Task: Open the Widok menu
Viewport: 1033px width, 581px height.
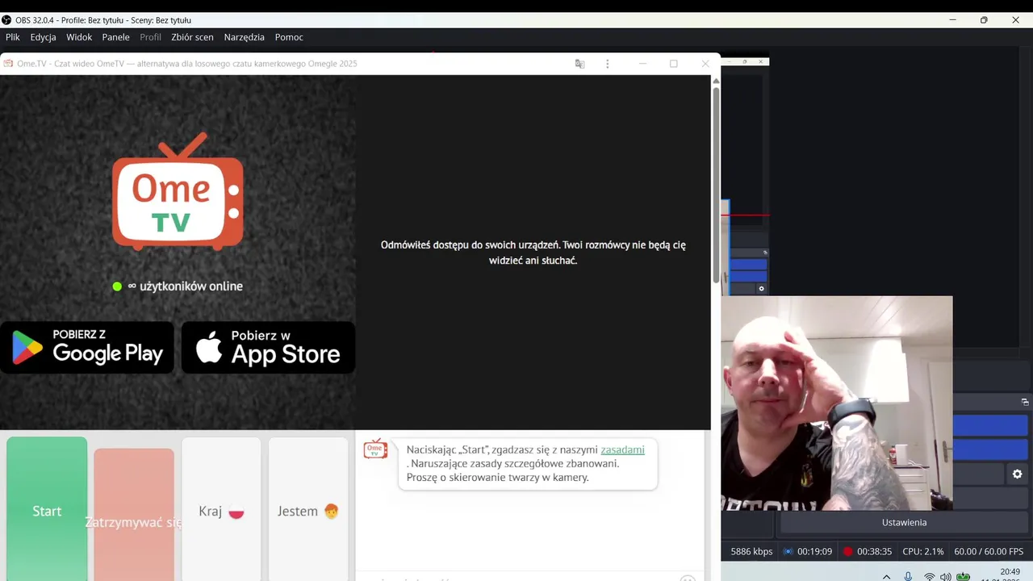Action: coord(79,37)
